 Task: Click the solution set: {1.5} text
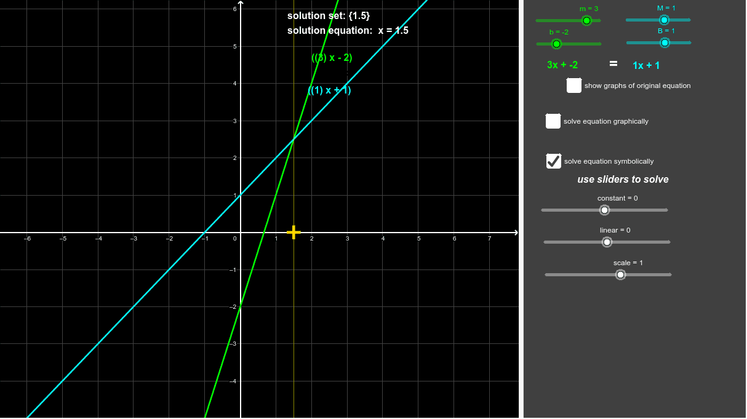tap(329, 15)
